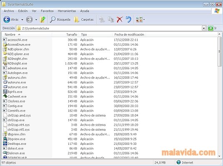
Task: Select the file named ctrl2cap.nt5.sys
Action: [18, 129]
